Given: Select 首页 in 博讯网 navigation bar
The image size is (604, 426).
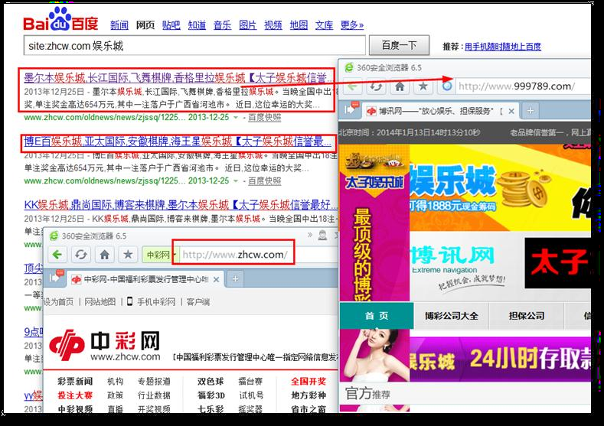Looking at the screenshot, I should (376, 316).
